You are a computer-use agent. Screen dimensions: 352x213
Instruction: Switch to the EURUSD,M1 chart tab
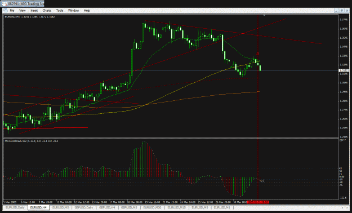click(x=222, y=207)
